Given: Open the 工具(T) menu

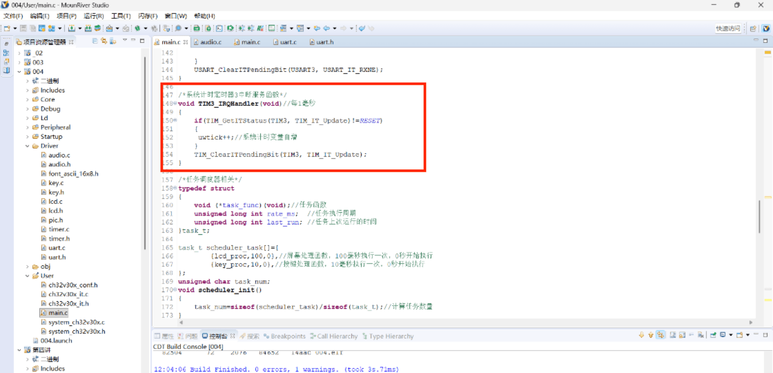Looking at the screenshot, I should click(121, 16).
